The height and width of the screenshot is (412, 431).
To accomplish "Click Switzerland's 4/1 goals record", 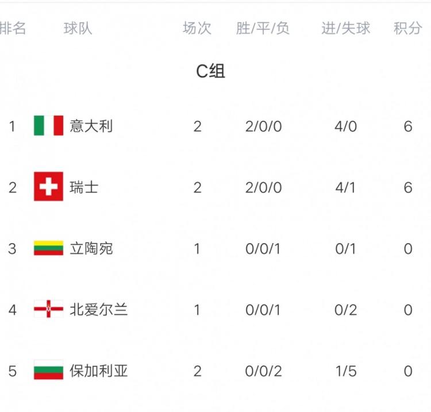I will (x=345, y=187).
